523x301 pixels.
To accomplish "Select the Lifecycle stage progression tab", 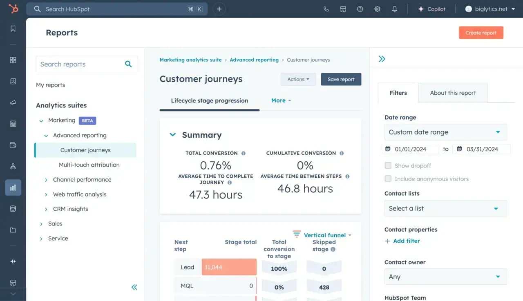I will 210,100.
